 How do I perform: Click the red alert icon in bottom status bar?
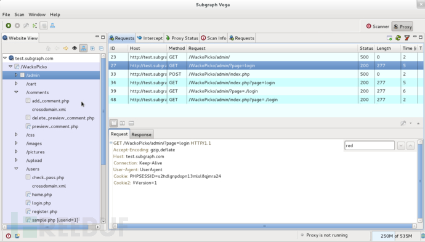9,236
